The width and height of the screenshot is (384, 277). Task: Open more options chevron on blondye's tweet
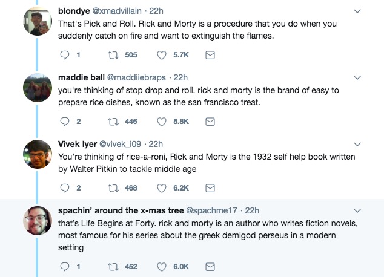pos(357,11)
